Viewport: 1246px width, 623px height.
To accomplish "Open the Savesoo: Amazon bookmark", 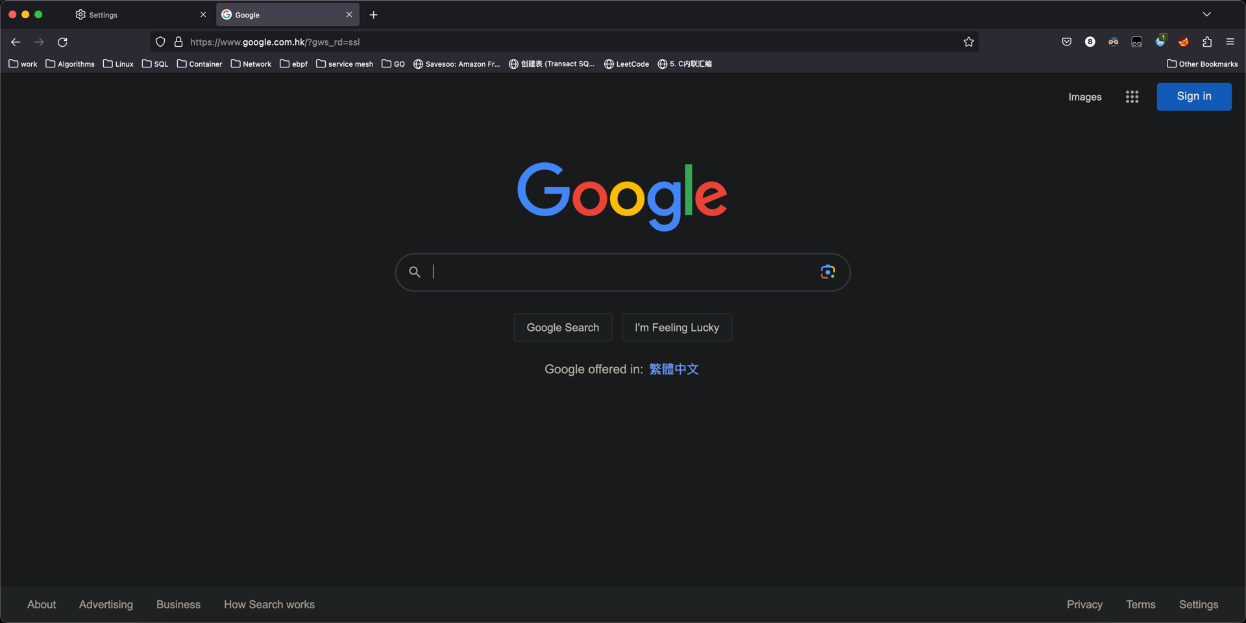I will 457,64.
